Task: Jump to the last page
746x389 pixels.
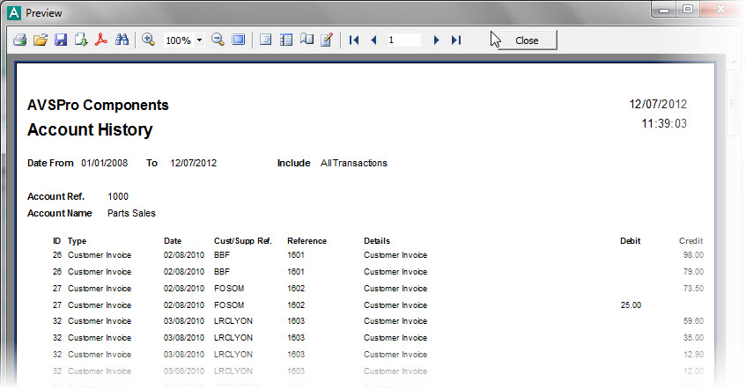Action: 455,40
